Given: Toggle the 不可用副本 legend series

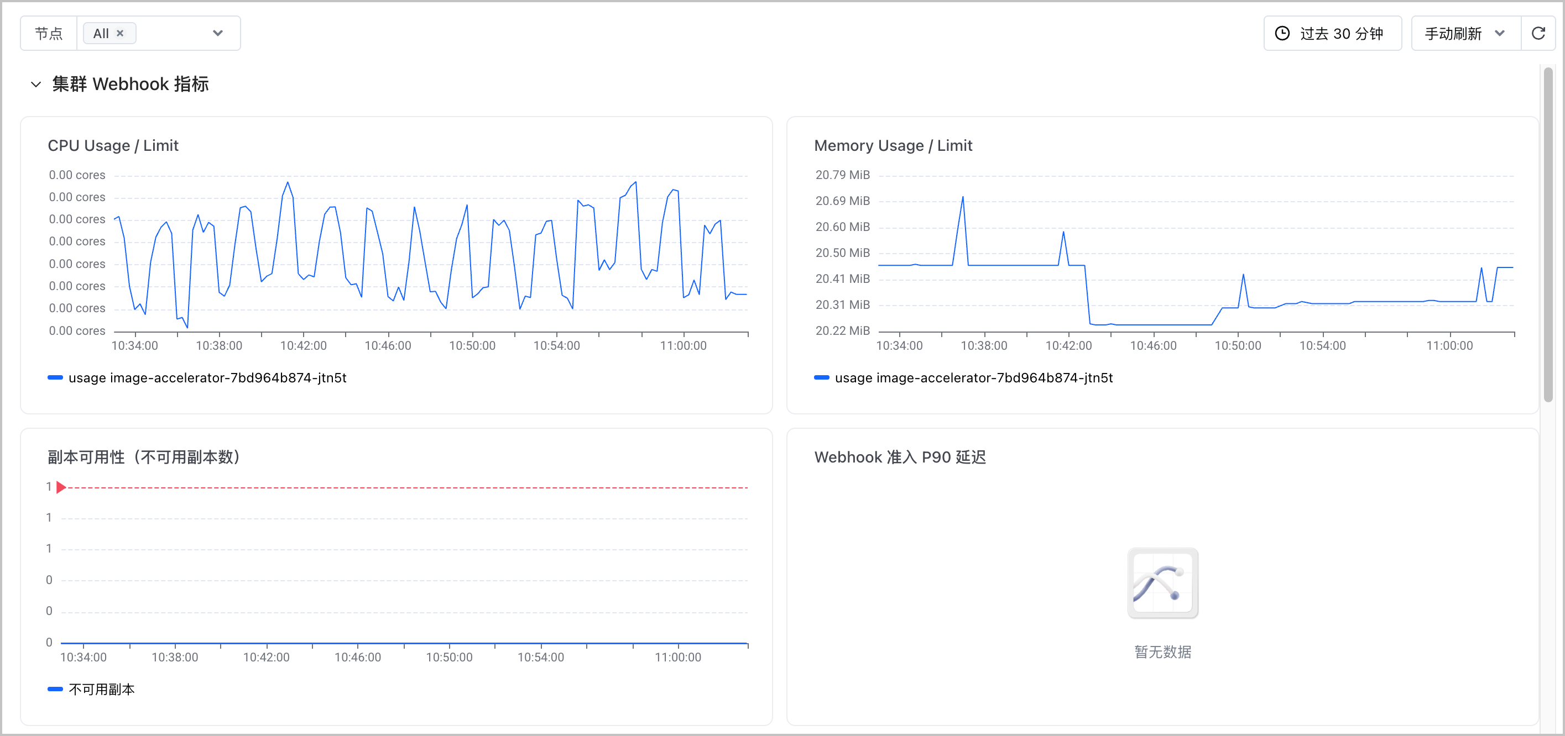Looking at the screenshot, I should 91,689.
